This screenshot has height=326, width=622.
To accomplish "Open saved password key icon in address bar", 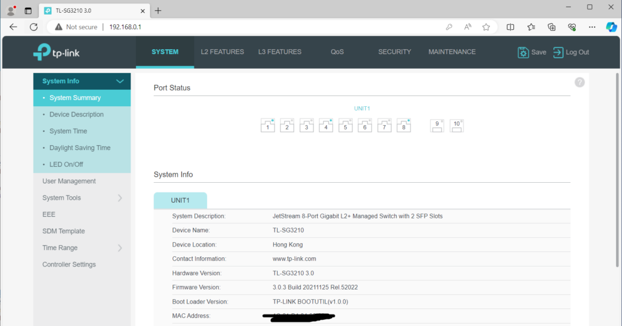I will pyautogui.click(x=449, y=27).
